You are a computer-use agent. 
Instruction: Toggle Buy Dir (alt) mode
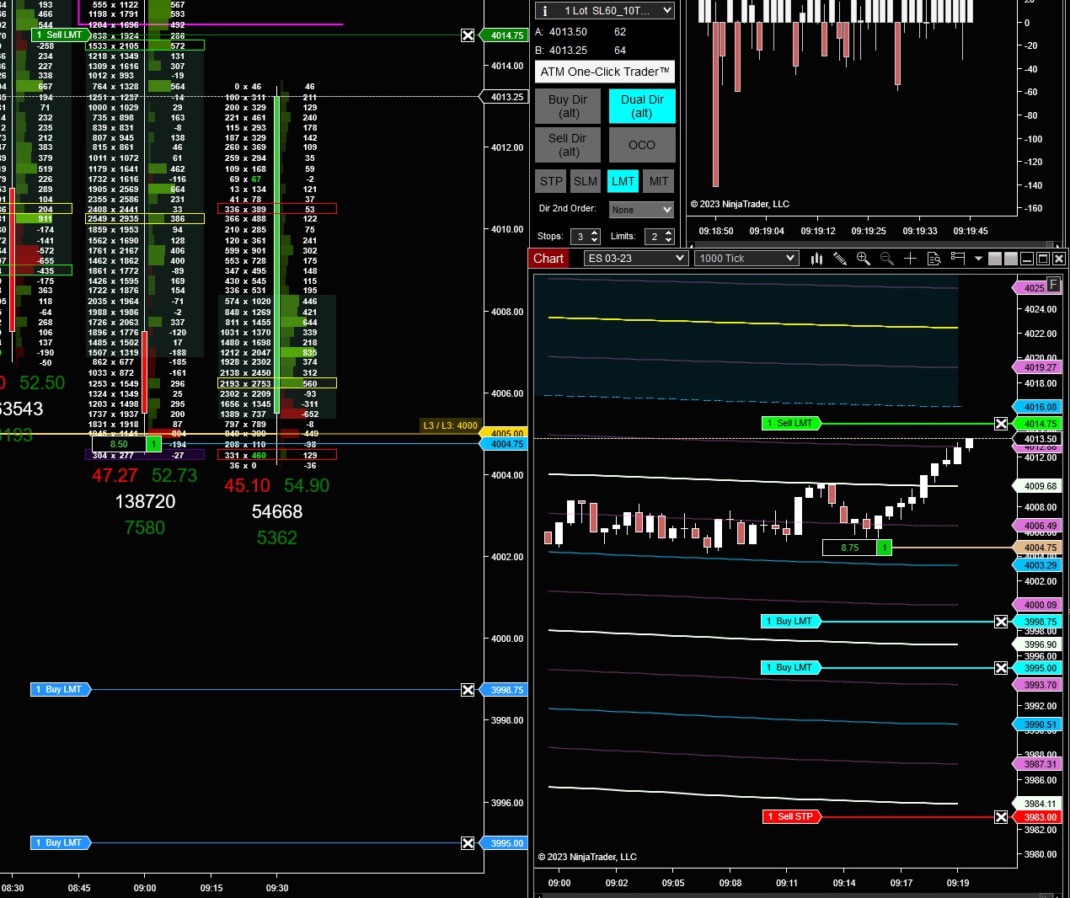(x=568, y=106)
